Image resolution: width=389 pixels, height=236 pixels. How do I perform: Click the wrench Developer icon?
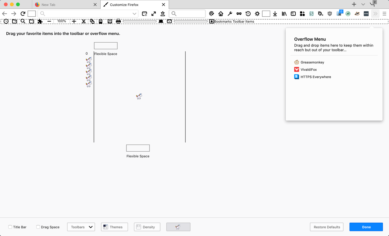(x=230, y=14)
